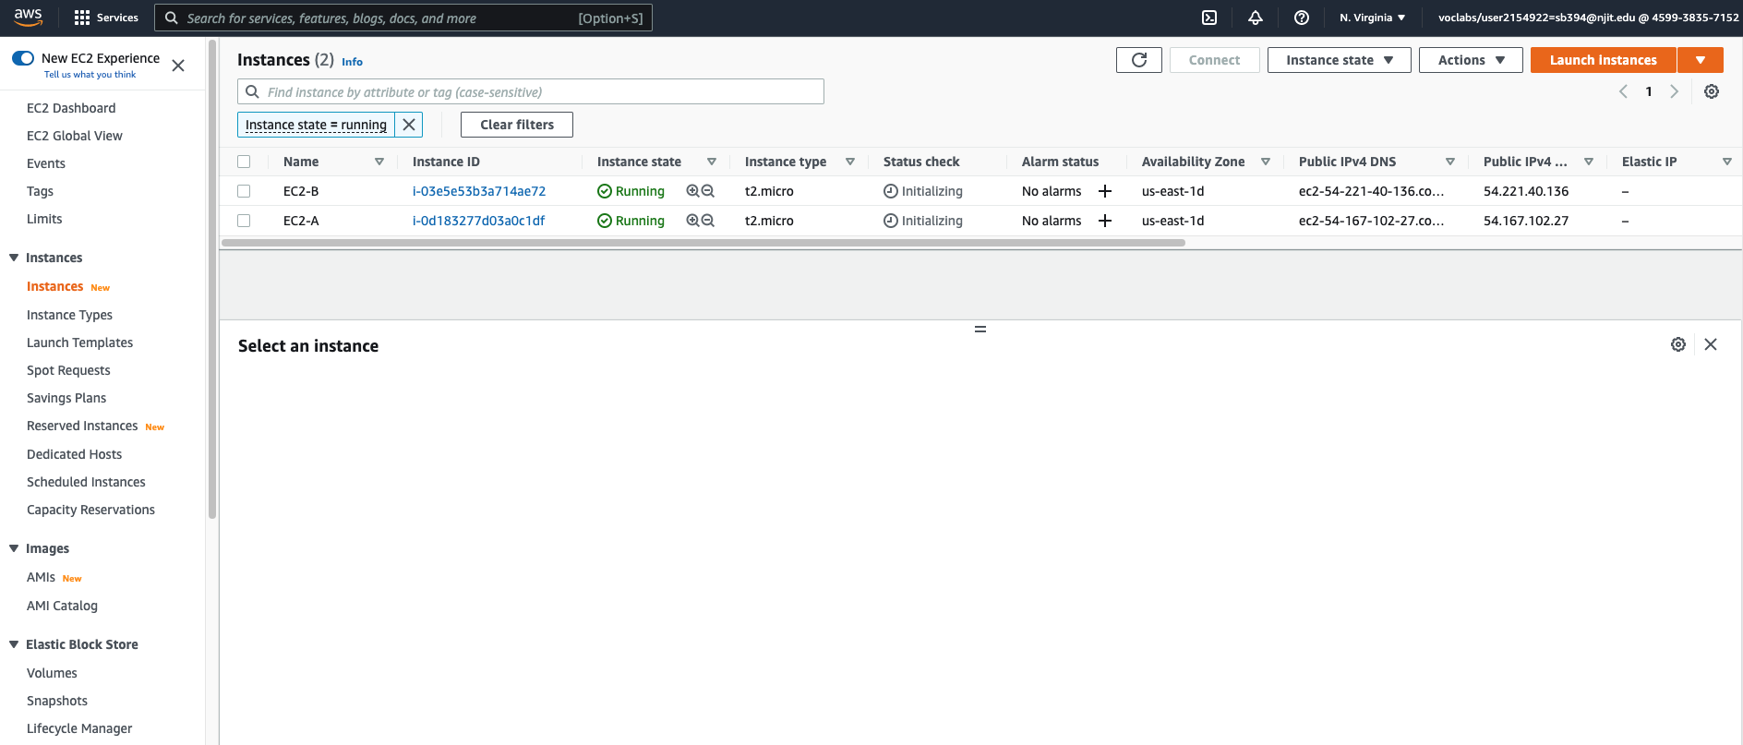This screenshot has width=1743, height=745.
Task: Open the Instance state dropdown
Action: click(1339, 60)
